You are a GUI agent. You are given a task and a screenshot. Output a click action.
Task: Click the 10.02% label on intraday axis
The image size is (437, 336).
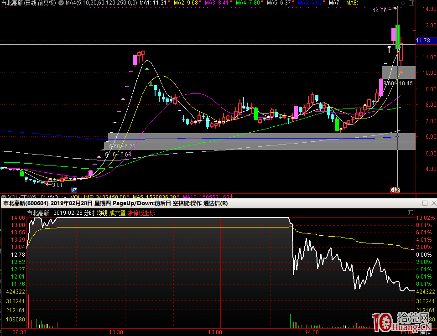425,218
